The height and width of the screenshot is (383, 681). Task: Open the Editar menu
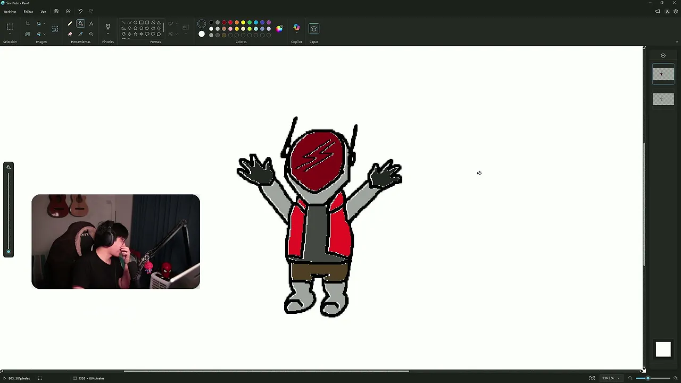click(x=28, y=12)
